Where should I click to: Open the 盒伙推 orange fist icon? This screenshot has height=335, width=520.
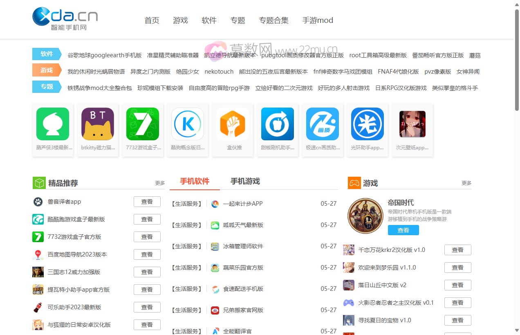[233, 124]
